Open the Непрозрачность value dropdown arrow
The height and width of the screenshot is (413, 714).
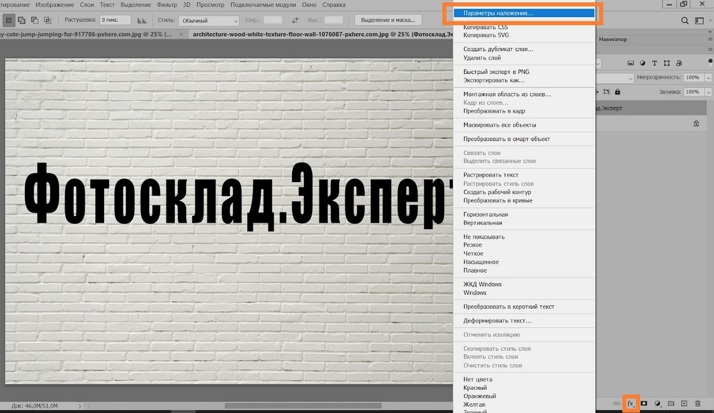pyautogui.click(x=708, y=77)
